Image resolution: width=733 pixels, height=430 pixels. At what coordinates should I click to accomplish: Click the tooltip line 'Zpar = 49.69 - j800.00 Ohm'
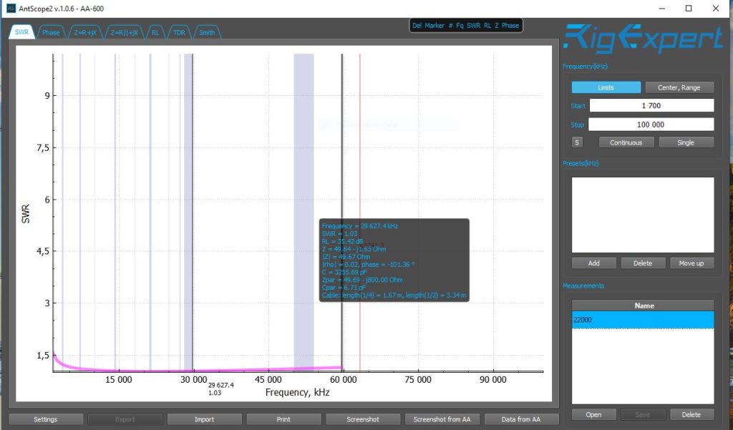[x=361, y=280]
